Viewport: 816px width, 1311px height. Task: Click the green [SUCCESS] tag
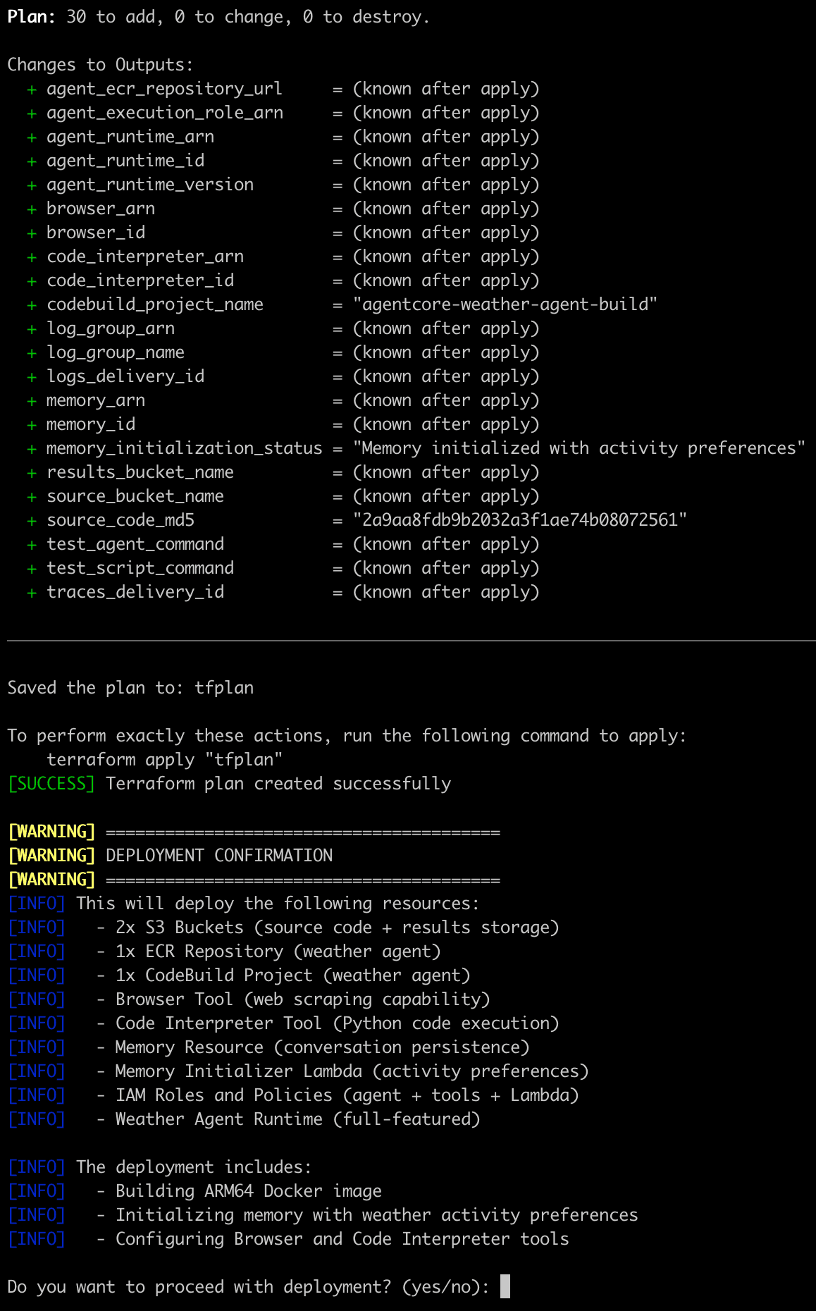click(x=51, y=784)
